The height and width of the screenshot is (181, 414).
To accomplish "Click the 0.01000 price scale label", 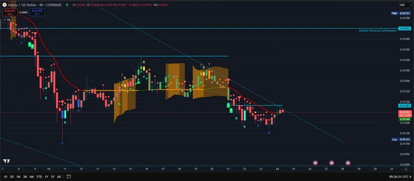I will [404, 165].
